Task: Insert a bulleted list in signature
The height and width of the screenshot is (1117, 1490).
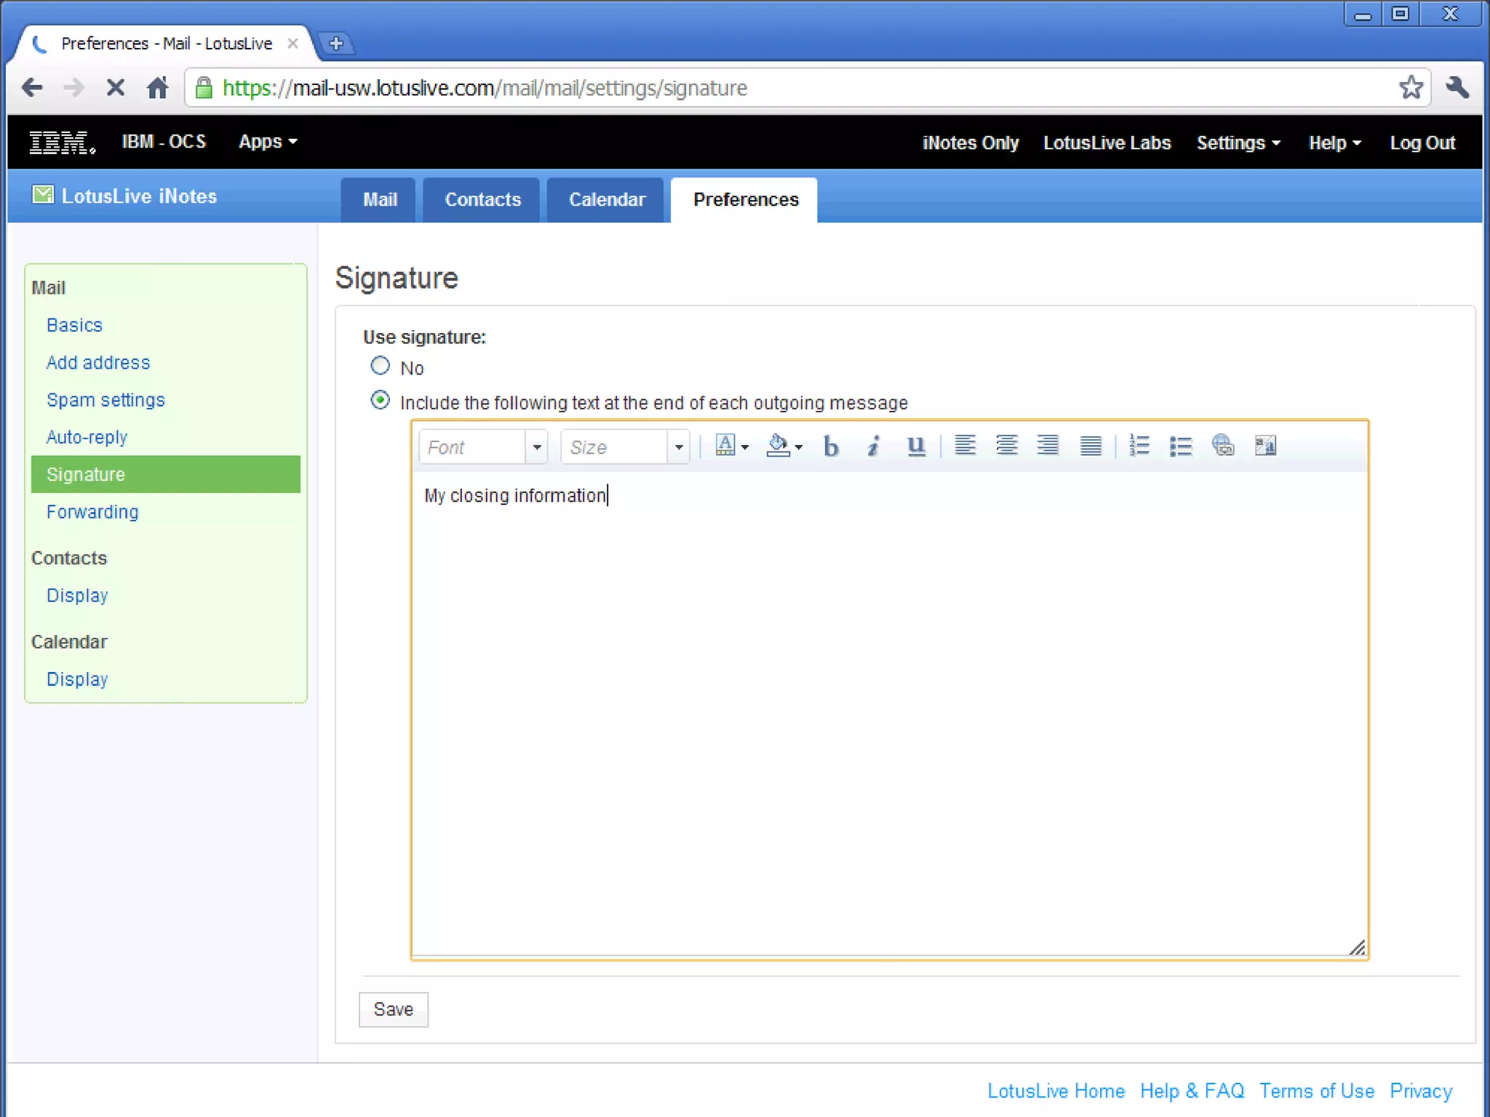Action: click(1180, 446)
